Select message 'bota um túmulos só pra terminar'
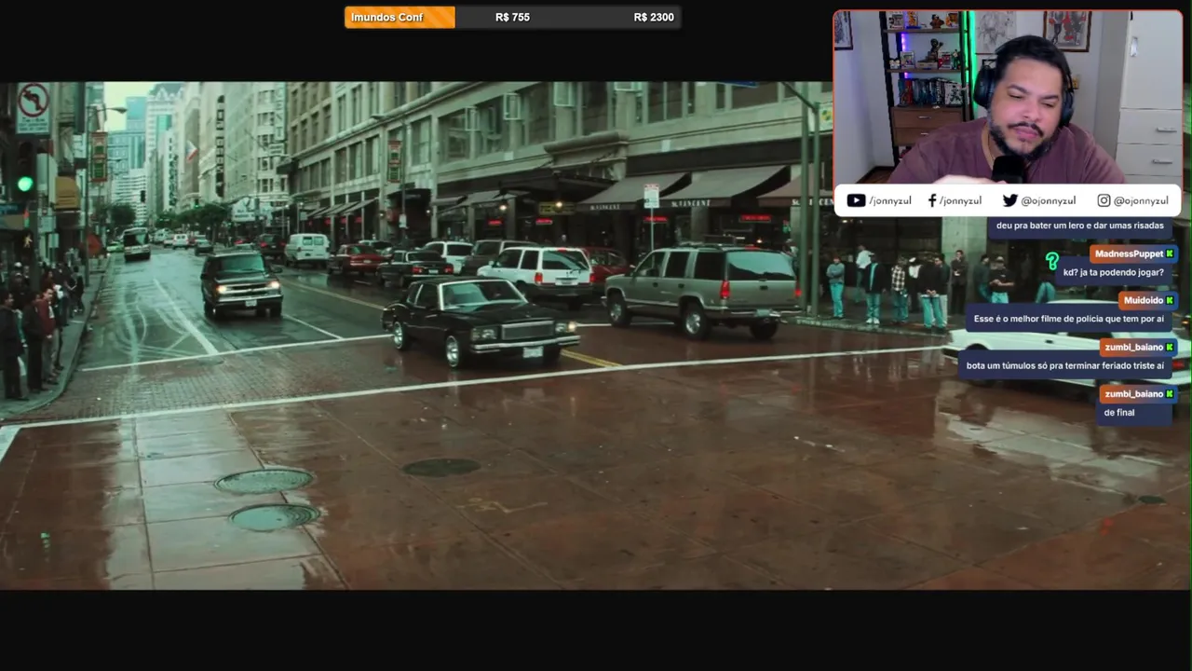This screenshot has width=1192, height=671. coord(1064,365)
